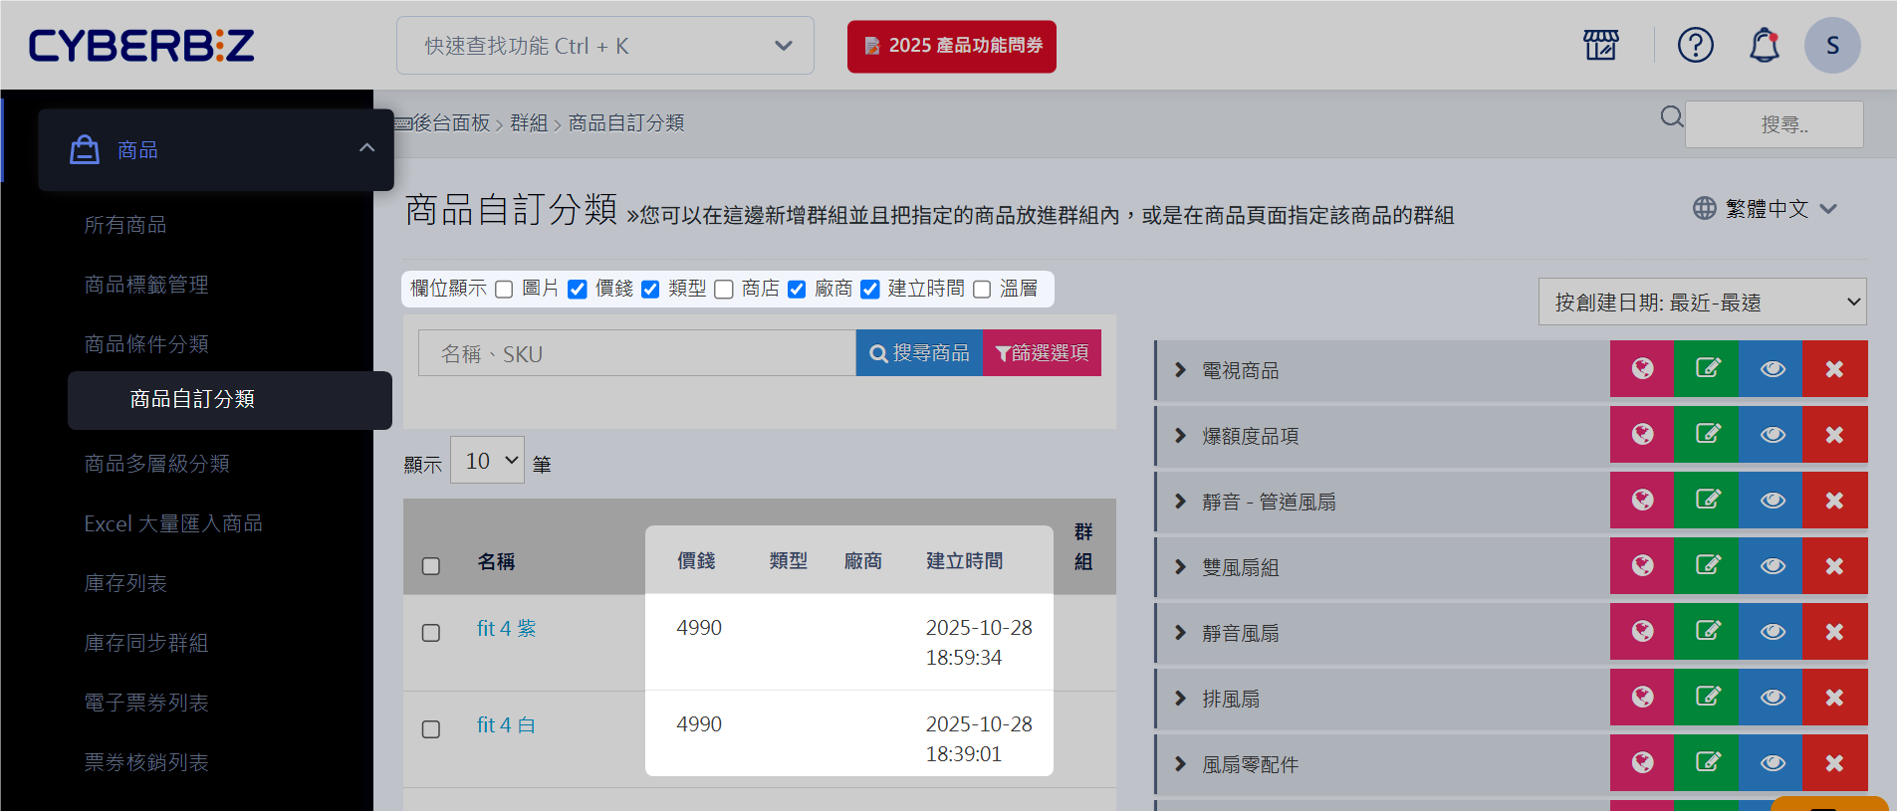
Task: Open the 按創建日期 sort dropdown
Action: 1702,302
